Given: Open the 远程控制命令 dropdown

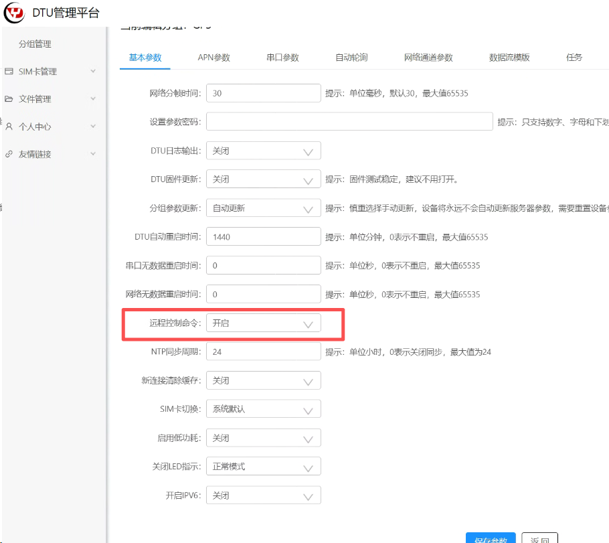Looking at the screenshot, I should pos(263,323).
